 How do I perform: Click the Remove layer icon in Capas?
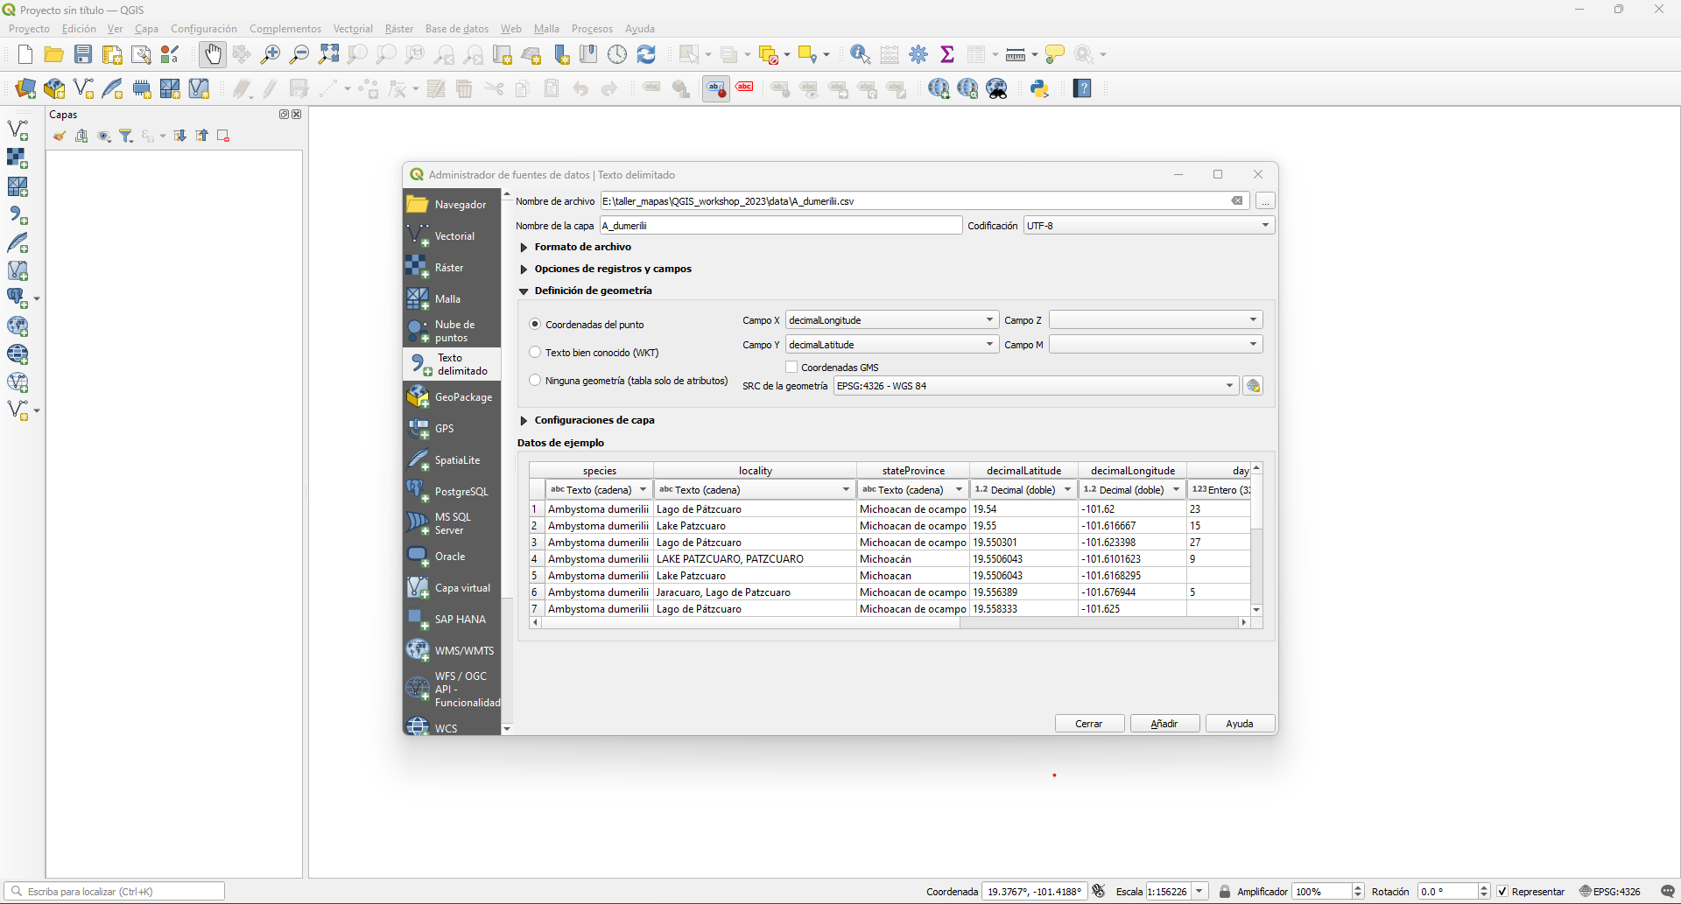(x=223, y=136)
